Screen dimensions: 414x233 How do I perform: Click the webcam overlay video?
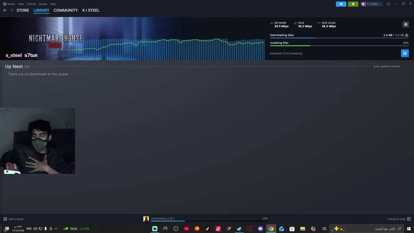coord(38,141)
